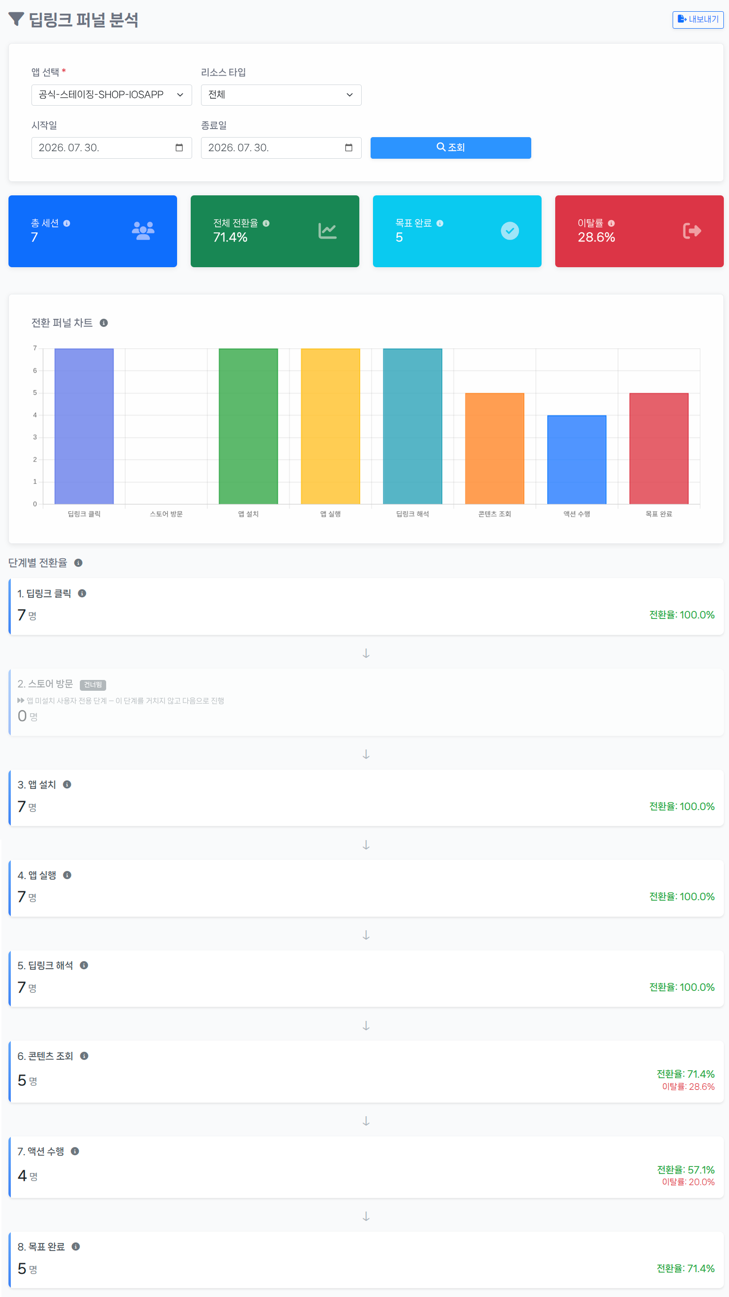Click the blue 액션 수행 bar in chart
The image size is (729, 1297).
[577, 459]
